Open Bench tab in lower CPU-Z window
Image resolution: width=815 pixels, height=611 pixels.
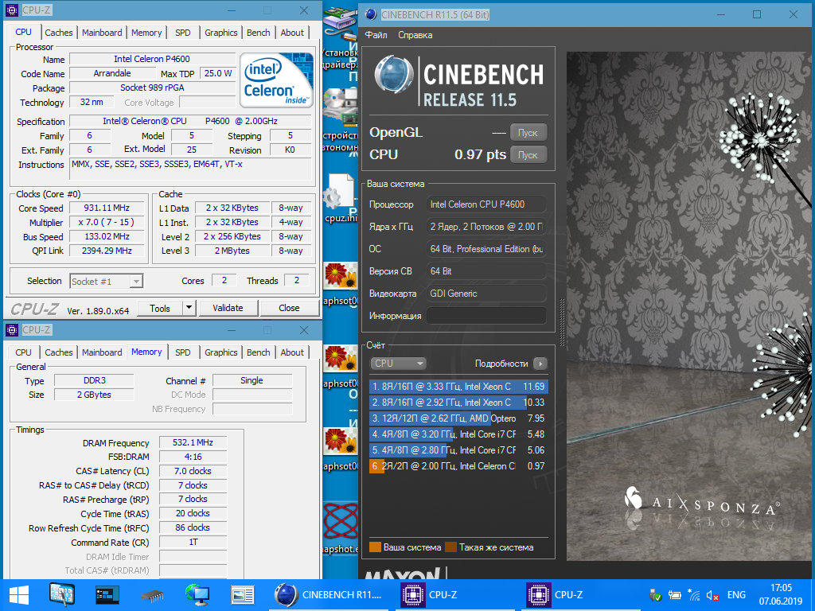pyautogui.click(x=259, y=352)
